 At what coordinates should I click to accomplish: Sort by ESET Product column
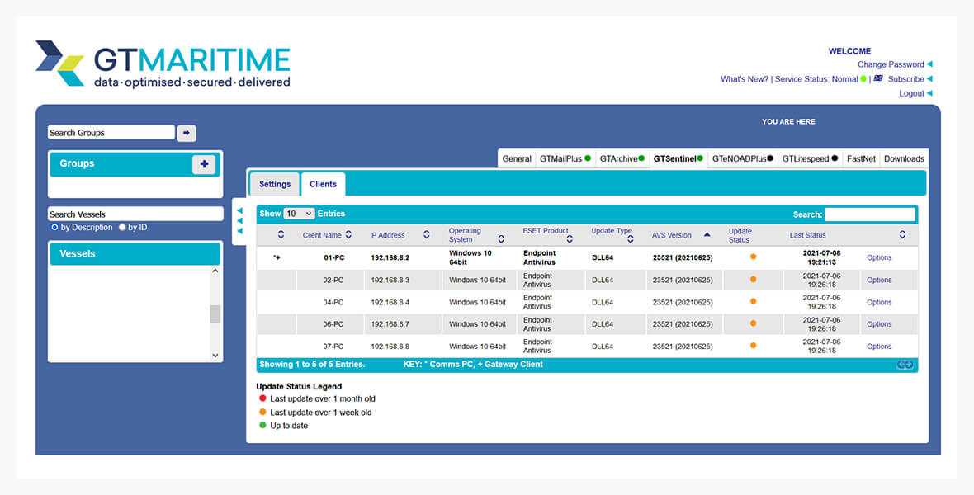[570, 239]
